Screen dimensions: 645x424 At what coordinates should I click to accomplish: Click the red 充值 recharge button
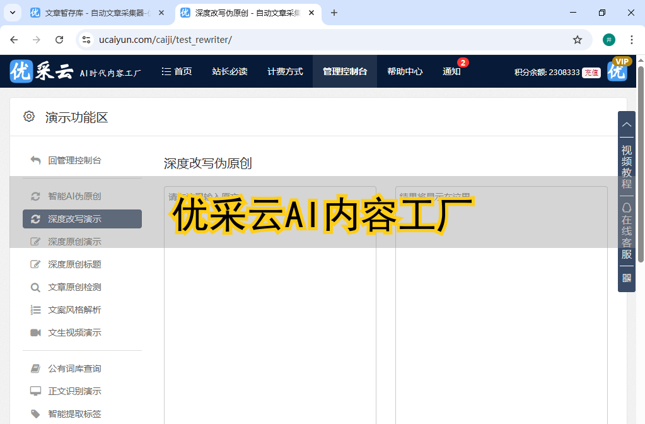591,73
